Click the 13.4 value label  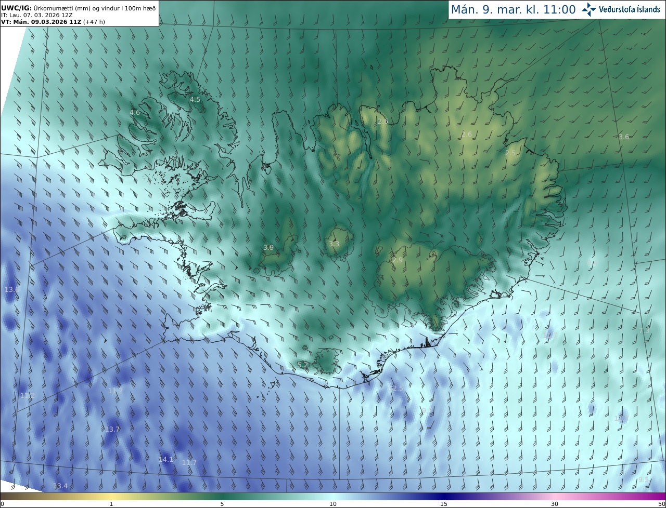click(x=60, y=486)
